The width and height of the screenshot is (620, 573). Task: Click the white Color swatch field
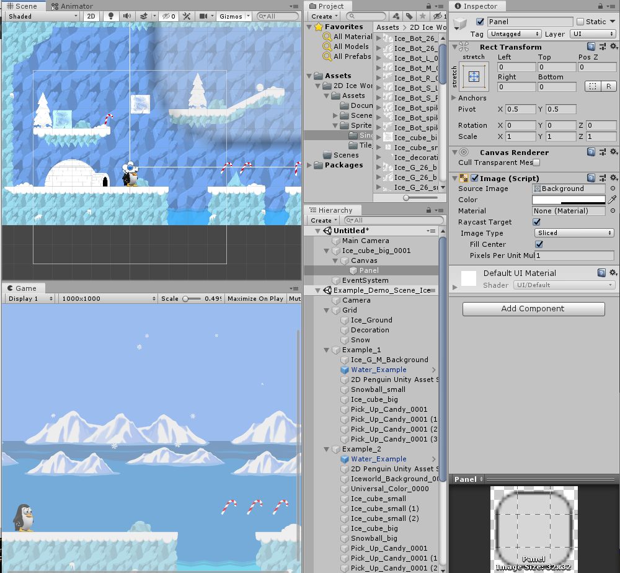click(x=569, y=200)
